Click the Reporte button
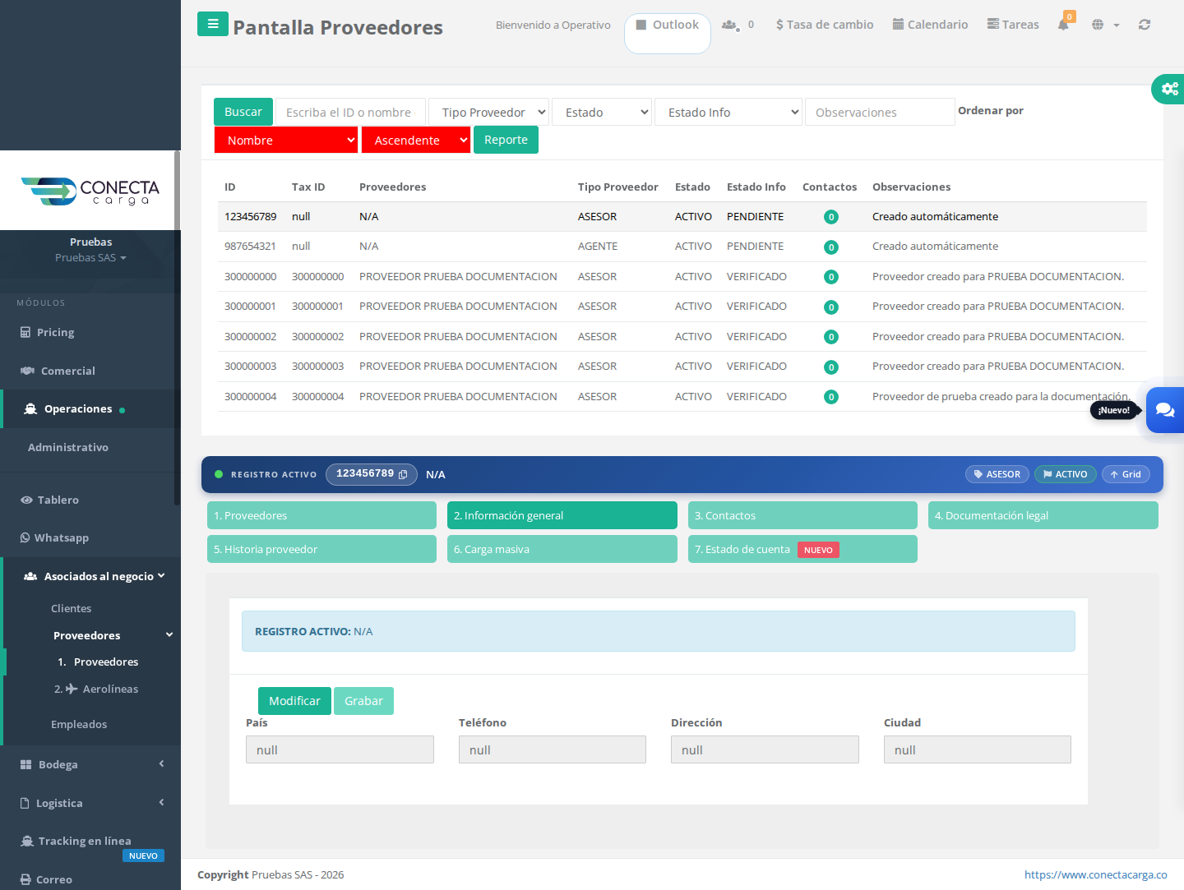1184x890 pixels. point(506,140)
